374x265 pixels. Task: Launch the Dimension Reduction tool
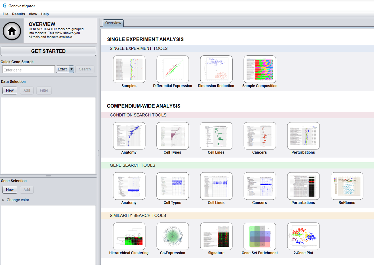point(216,69)
